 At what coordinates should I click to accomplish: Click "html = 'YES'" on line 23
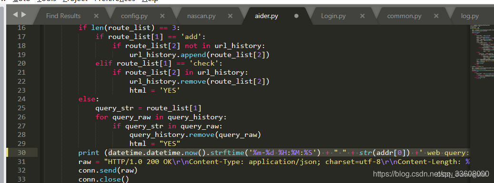pos(155,90)
